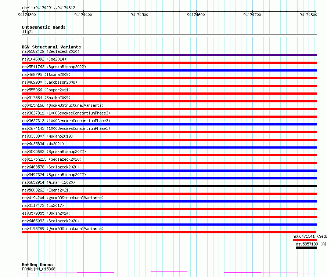This screenshot has height=277, width=327.
Task: Open nsv6466093 (Sedlazeck2020) variant
Action: point(51,221)
